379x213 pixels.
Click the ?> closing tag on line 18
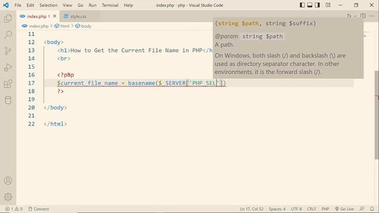(x=60, y=91)
